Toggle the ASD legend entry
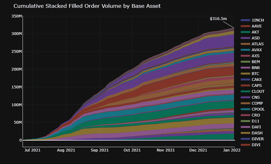 pos(250,38)
